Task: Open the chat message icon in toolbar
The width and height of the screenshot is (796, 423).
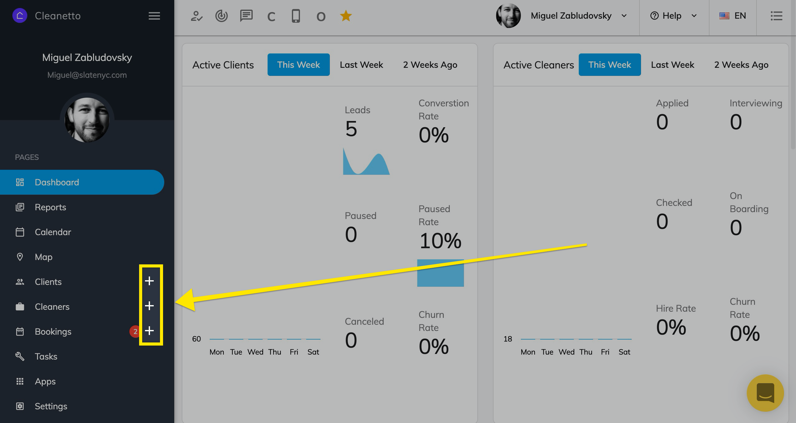Action: click(246, 16)
